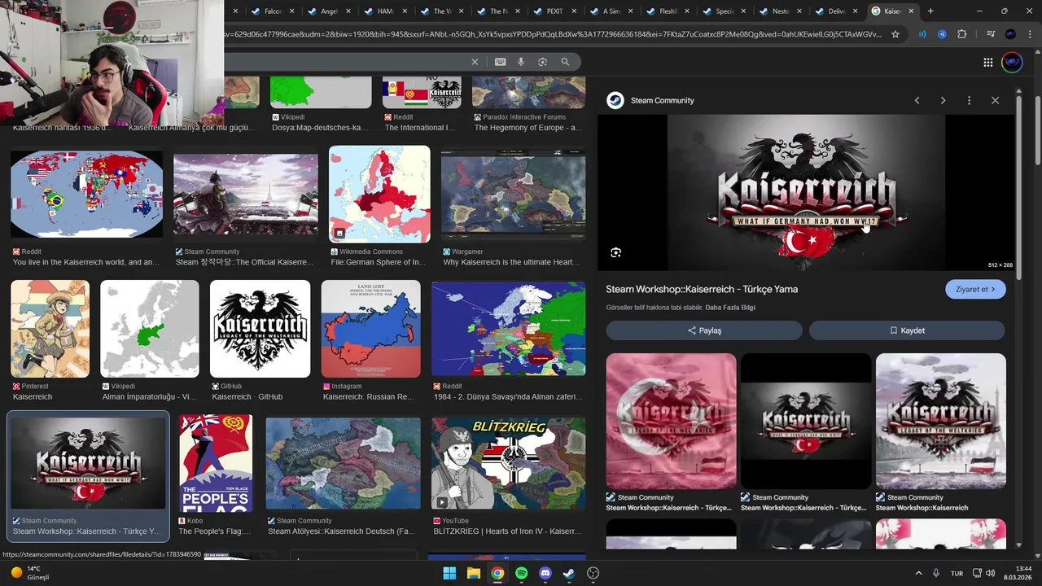Open the Steam Atölyesi Kaiserreich Deutsch thumbnail
This screenshot has height=586, width=1042.
[343, 463]
